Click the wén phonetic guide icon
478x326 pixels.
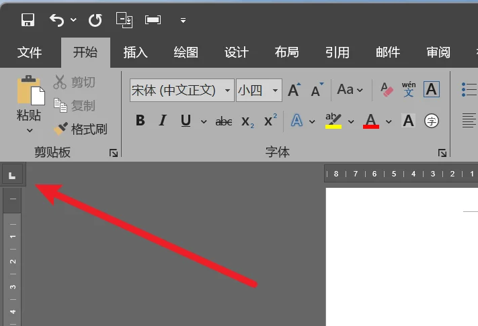pyautogui.click(x=409, y=89)
